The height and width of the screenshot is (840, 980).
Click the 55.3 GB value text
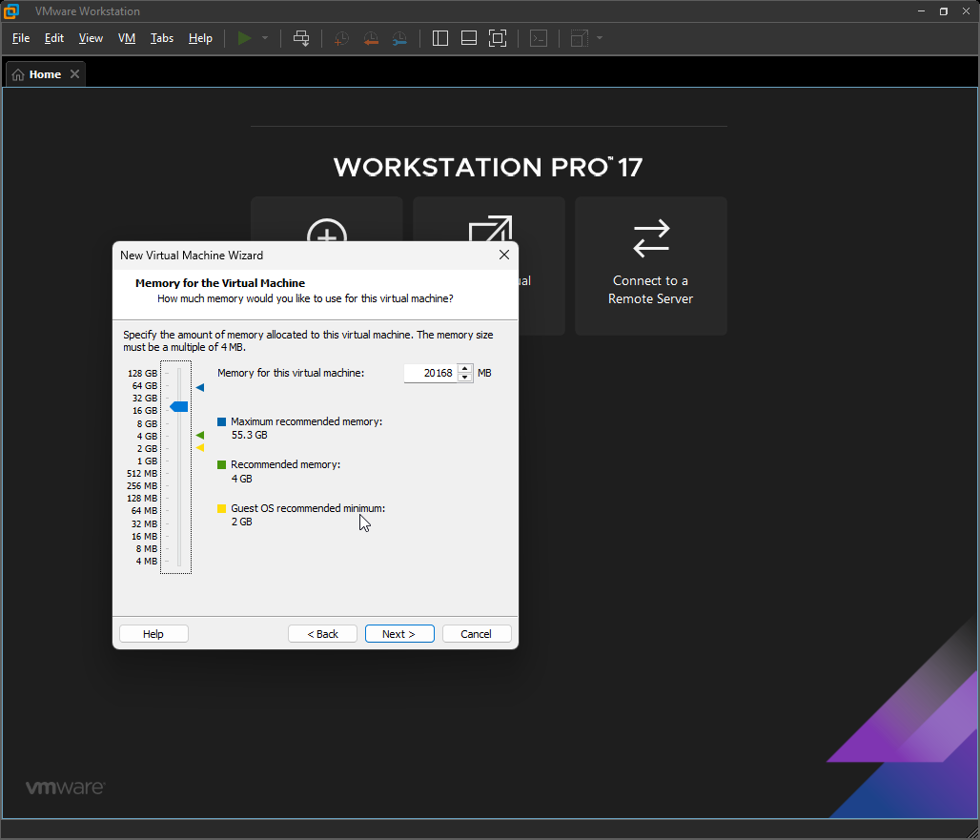[250, 435]
